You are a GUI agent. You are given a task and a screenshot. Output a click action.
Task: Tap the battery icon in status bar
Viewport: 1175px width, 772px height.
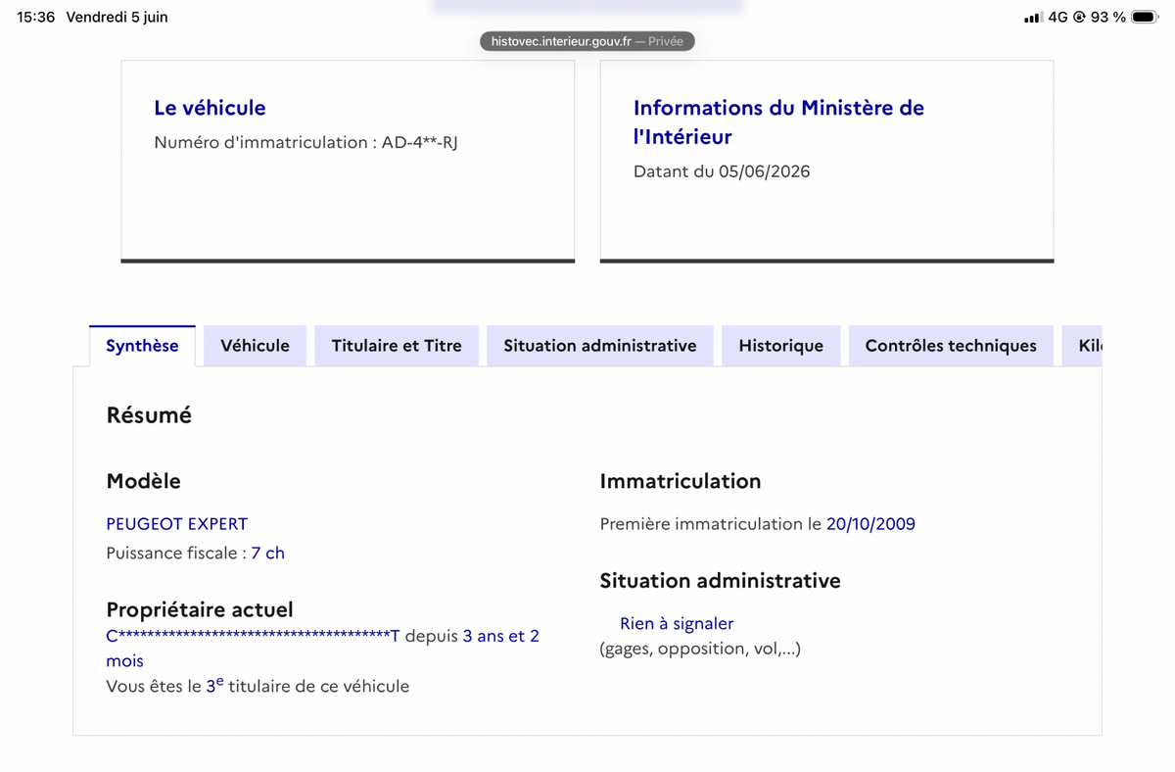click(1145, 17)
